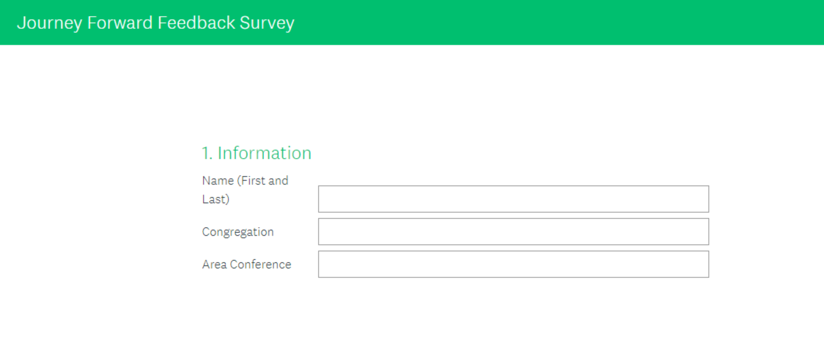Click the word "Survey" in the header
The width and height of the screenshot is (824, 345).
[267, 23]
